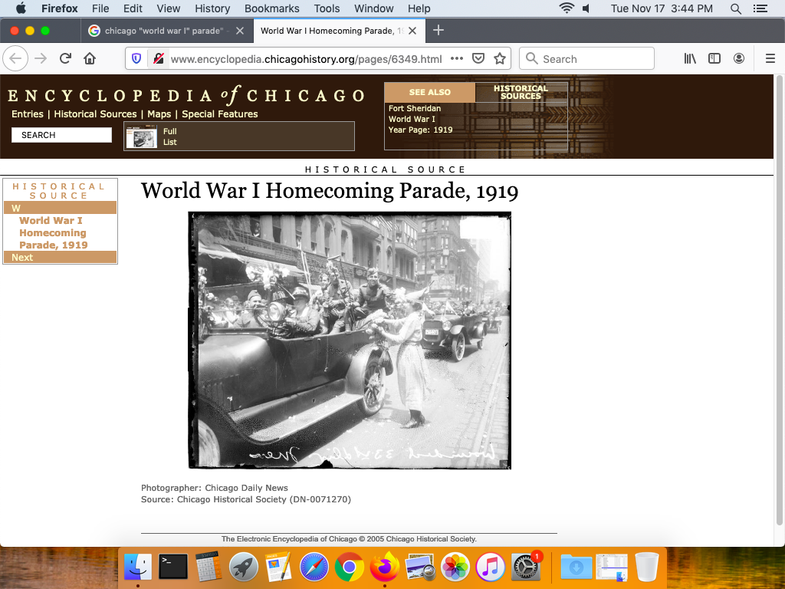Open a new tab with plus button
The image size is (785, 589).
pos(438,31)
